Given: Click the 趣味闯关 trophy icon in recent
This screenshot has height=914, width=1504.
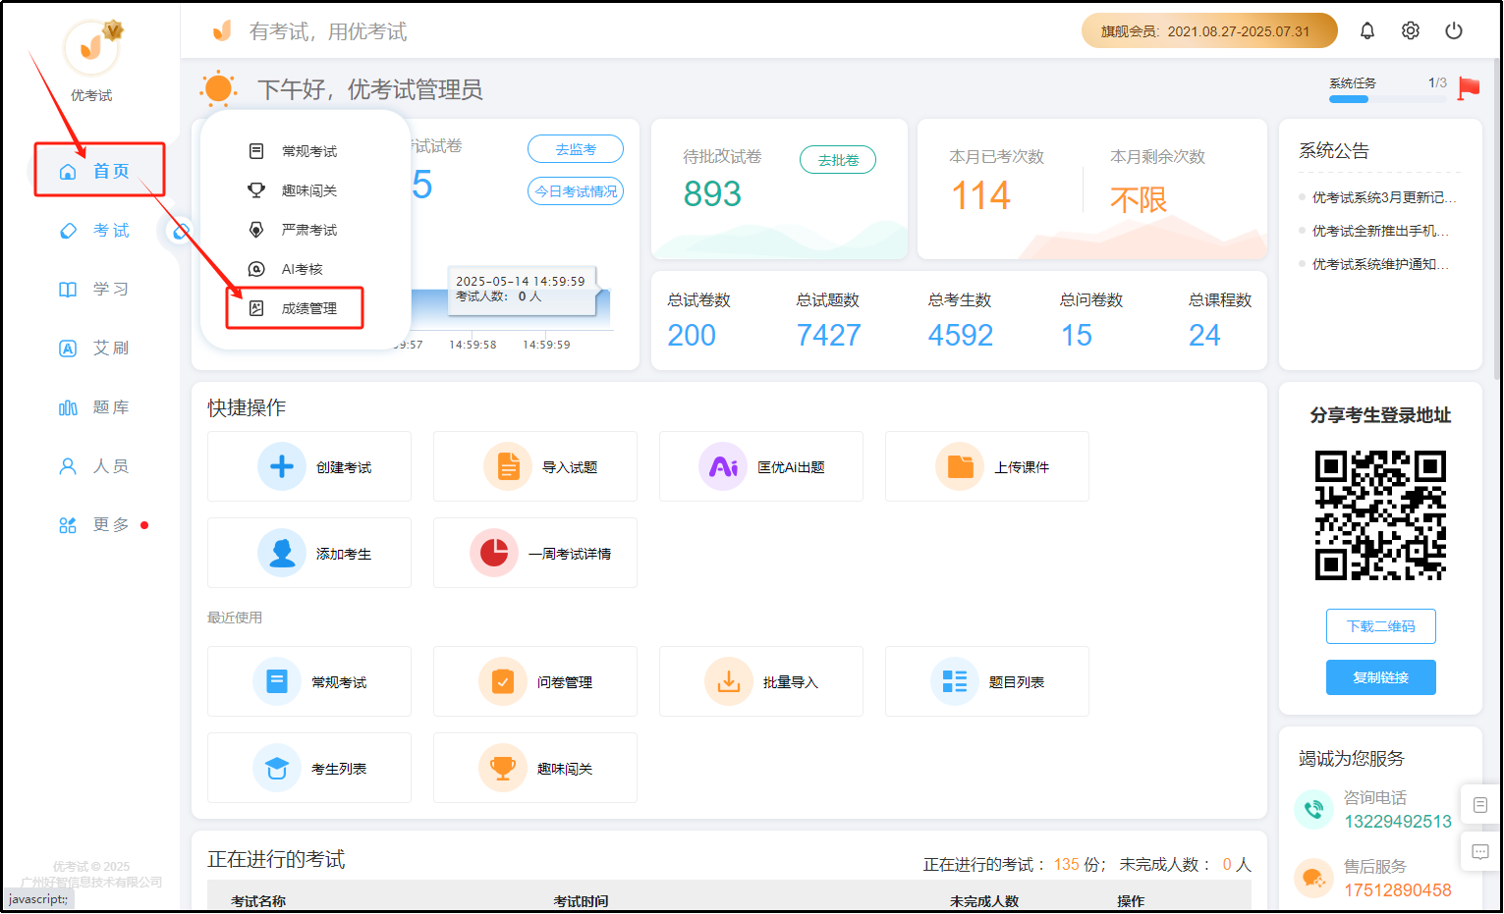Looking at the screenshot, I should (503, 768).
